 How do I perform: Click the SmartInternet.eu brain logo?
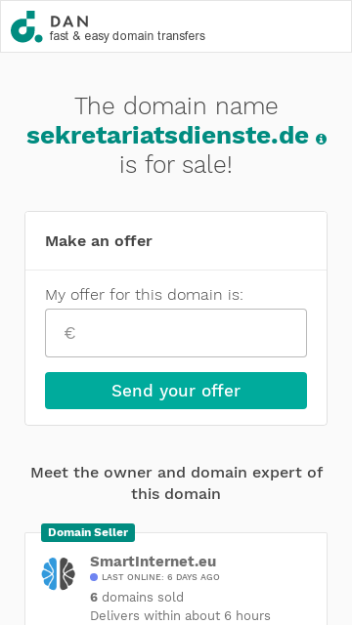pos(59,573)
